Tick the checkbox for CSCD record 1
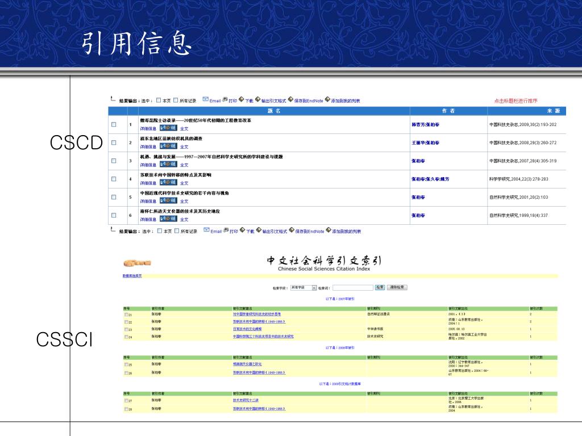582x436 pixels. (114, 124)
